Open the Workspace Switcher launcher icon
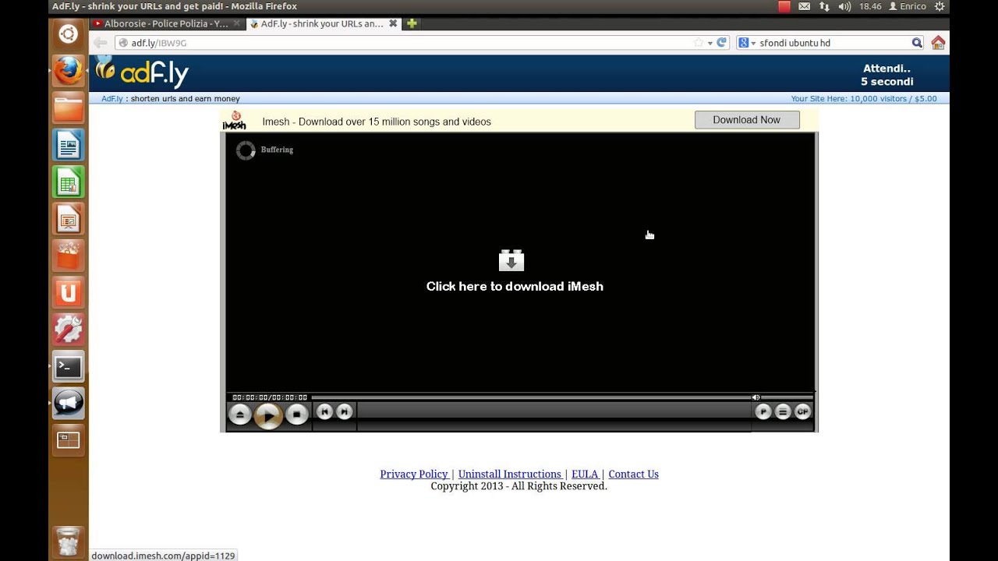This screenshot has height=561, width=998. coord(68,440)
